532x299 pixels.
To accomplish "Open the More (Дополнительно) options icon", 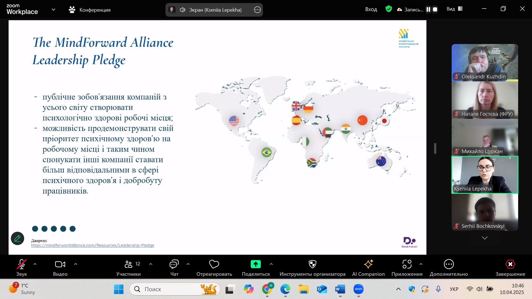I will coord(449,264).
